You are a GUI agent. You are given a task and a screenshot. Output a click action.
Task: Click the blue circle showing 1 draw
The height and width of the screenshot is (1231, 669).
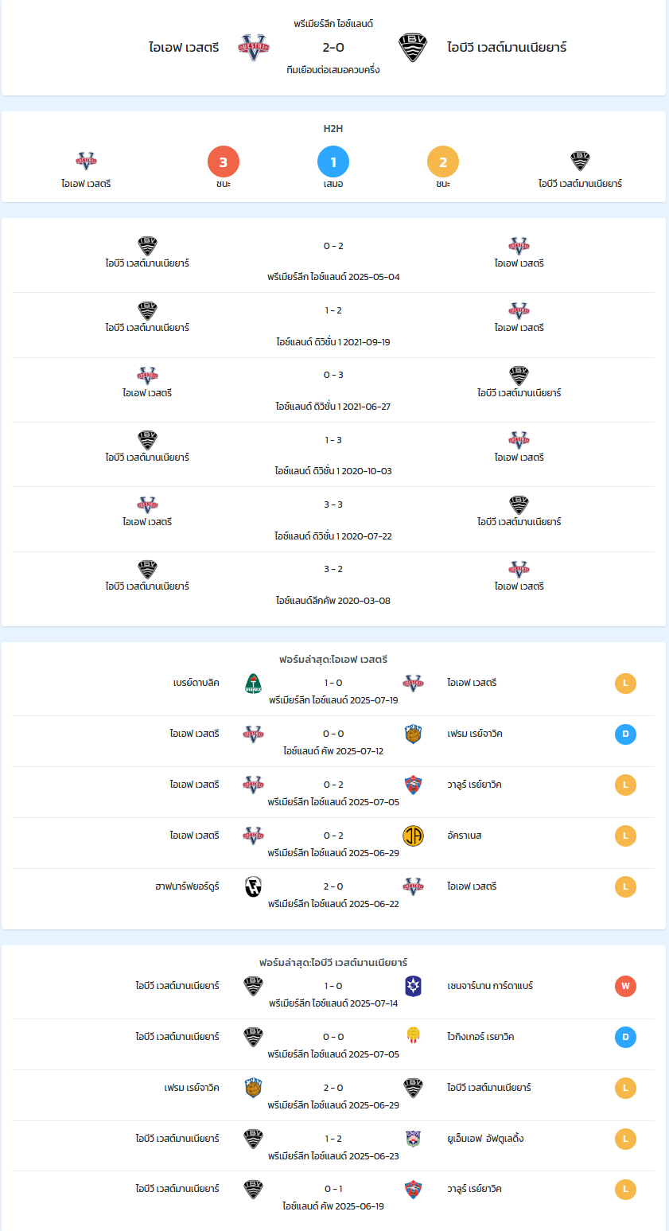pos(333,162)
